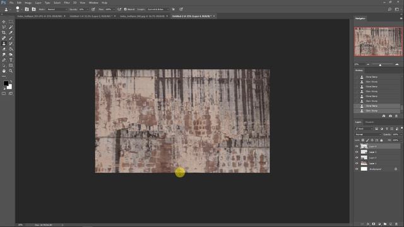Image resolution: width=404 pixels, height=227 pixels.
Task: Click the background color swatch
Action: [10, 87]
